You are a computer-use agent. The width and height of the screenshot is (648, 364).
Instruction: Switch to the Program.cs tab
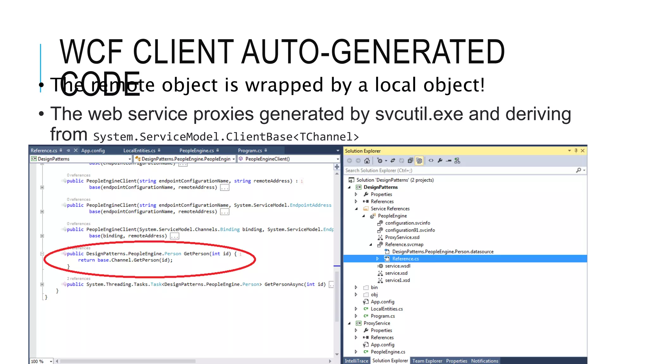pos(250,150)
